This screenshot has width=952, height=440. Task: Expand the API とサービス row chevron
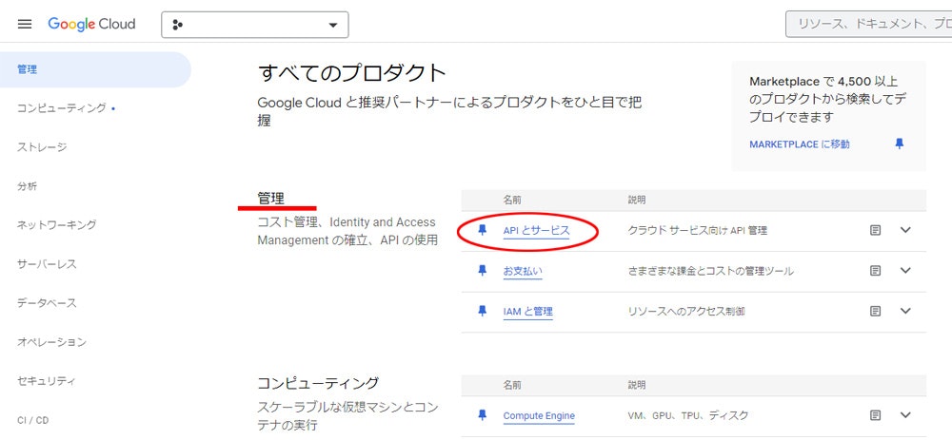pos(906,230)
